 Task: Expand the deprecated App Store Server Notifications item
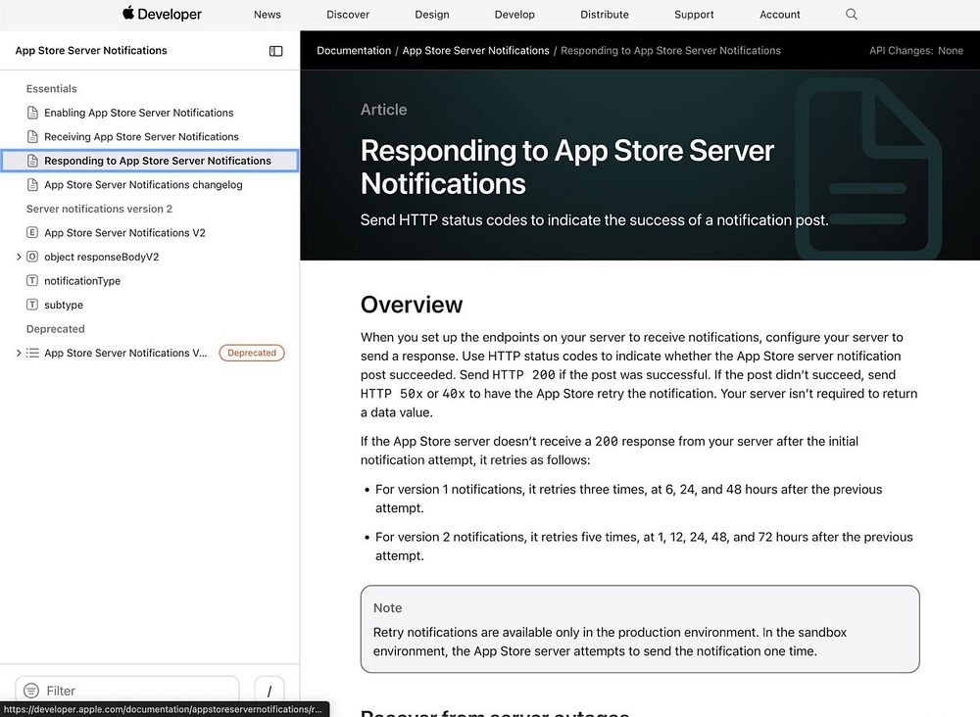click(19, 353)
